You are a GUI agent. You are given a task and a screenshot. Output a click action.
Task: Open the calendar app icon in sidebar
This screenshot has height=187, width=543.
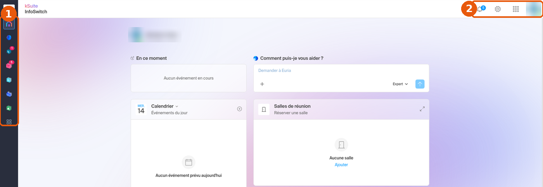click(9, 80)
